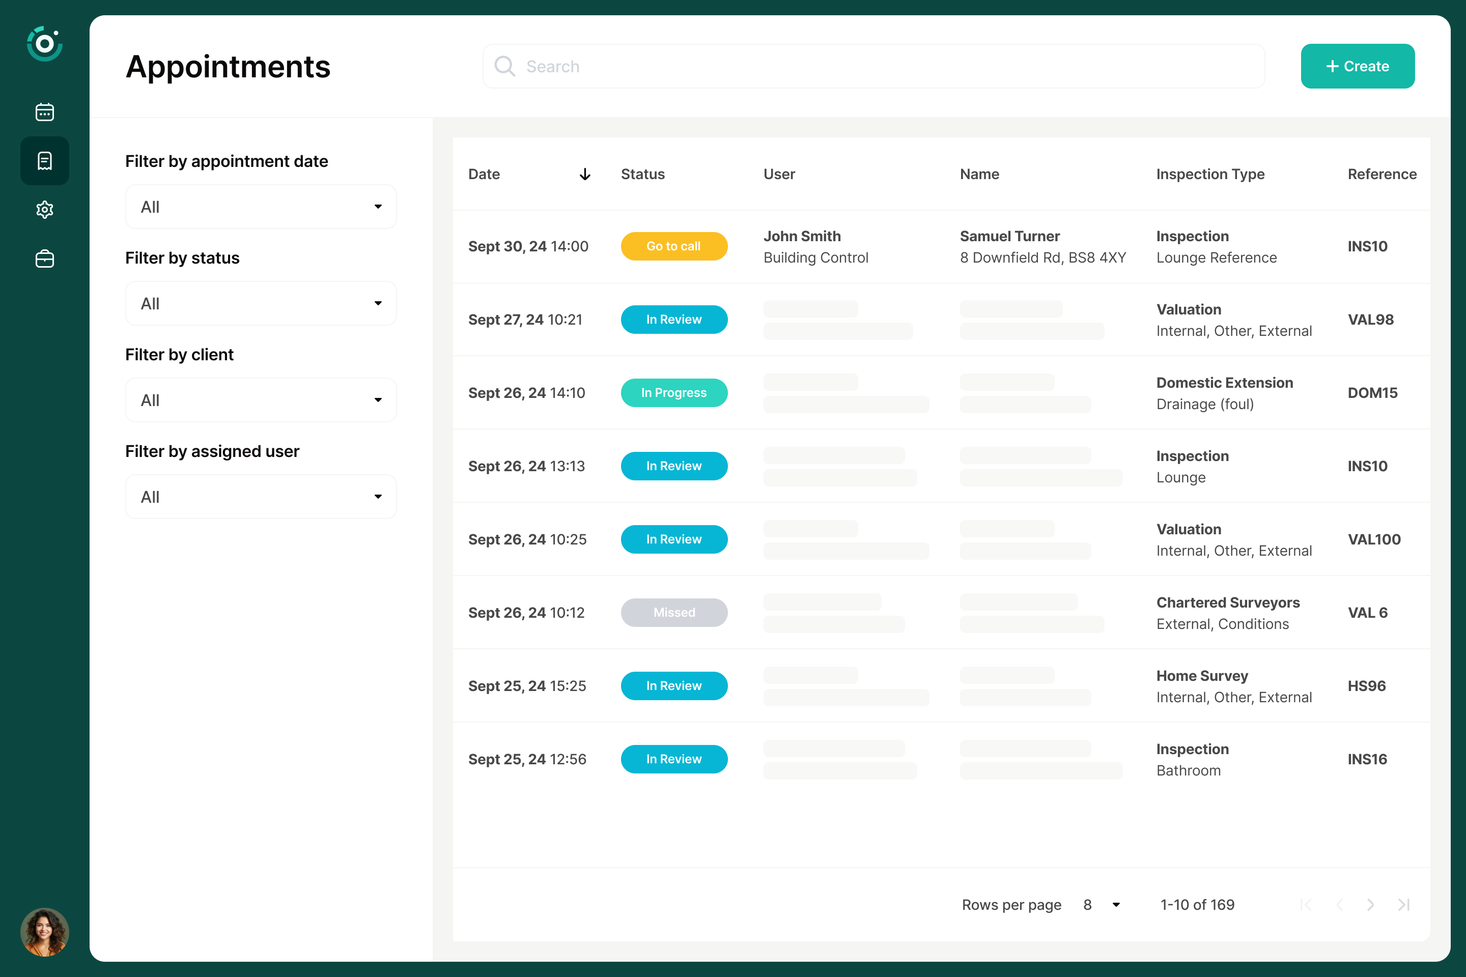Click the Missed status badge
1466x977 pixels.
(674, 613)
